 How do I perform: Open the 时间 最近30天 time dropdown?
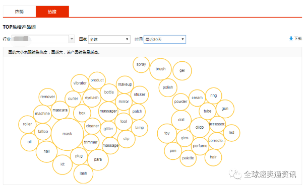(165, 39)
